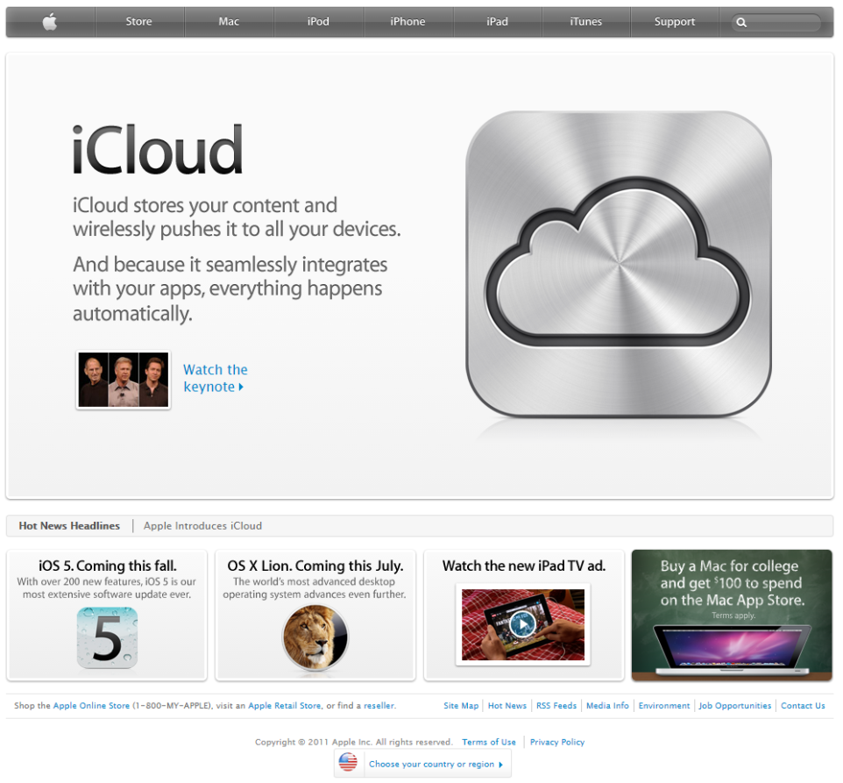Go to Support
Image resolution: width=843 pixels, height=783 pixels.
pyautogui.click(x=675, y=22)
